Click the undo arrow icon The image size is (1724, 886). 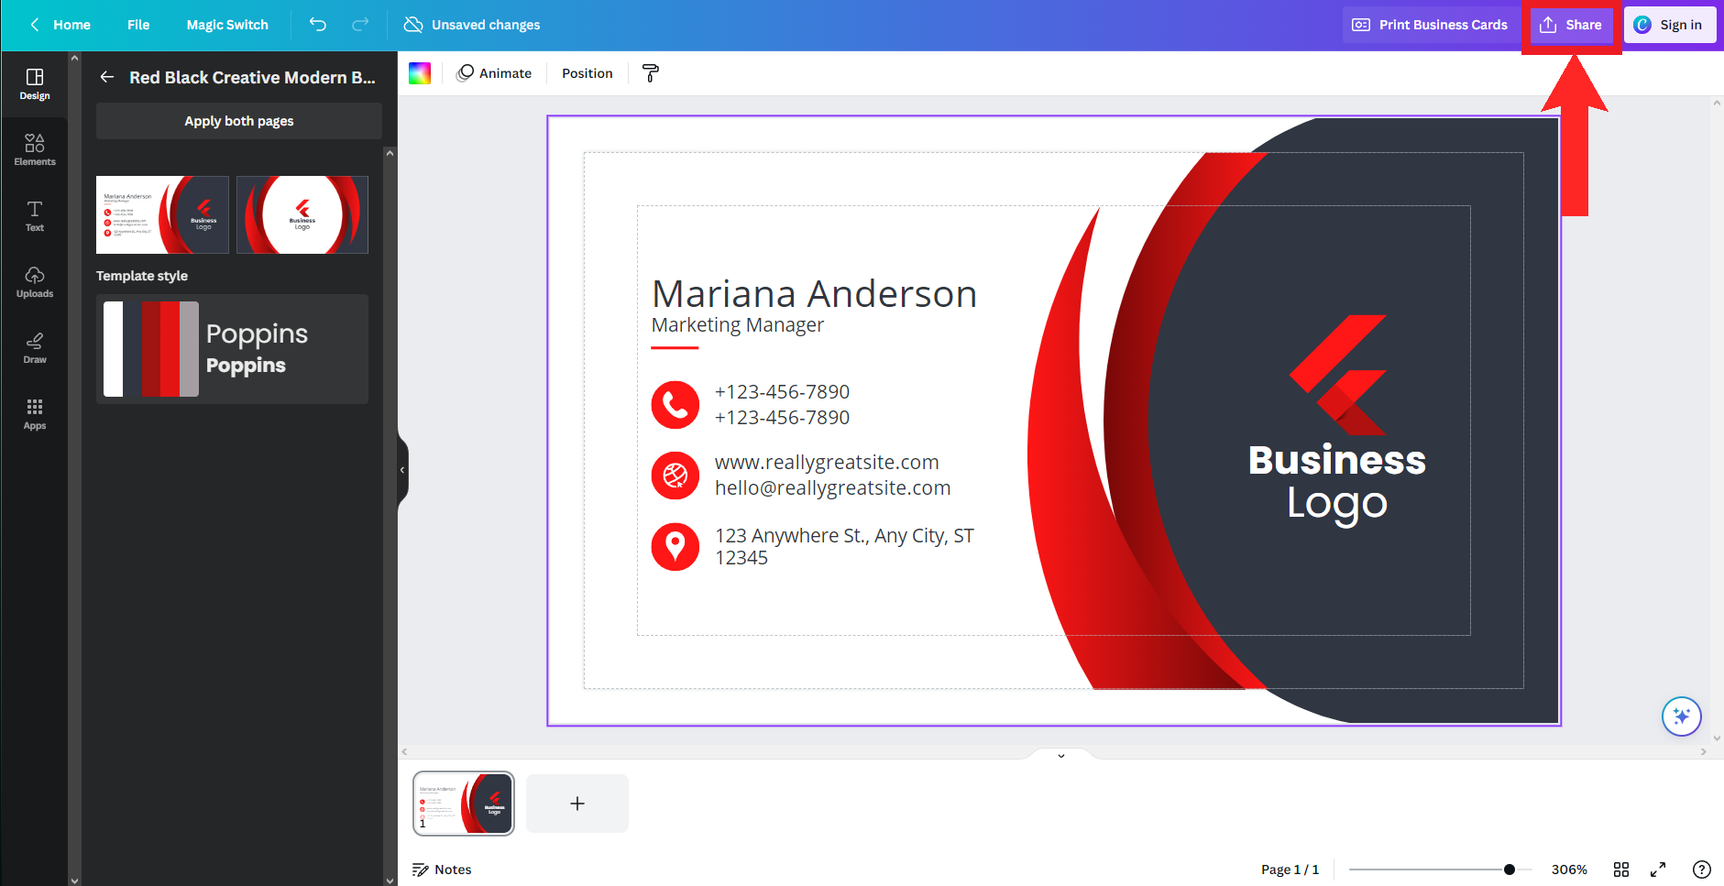(318, 25)
